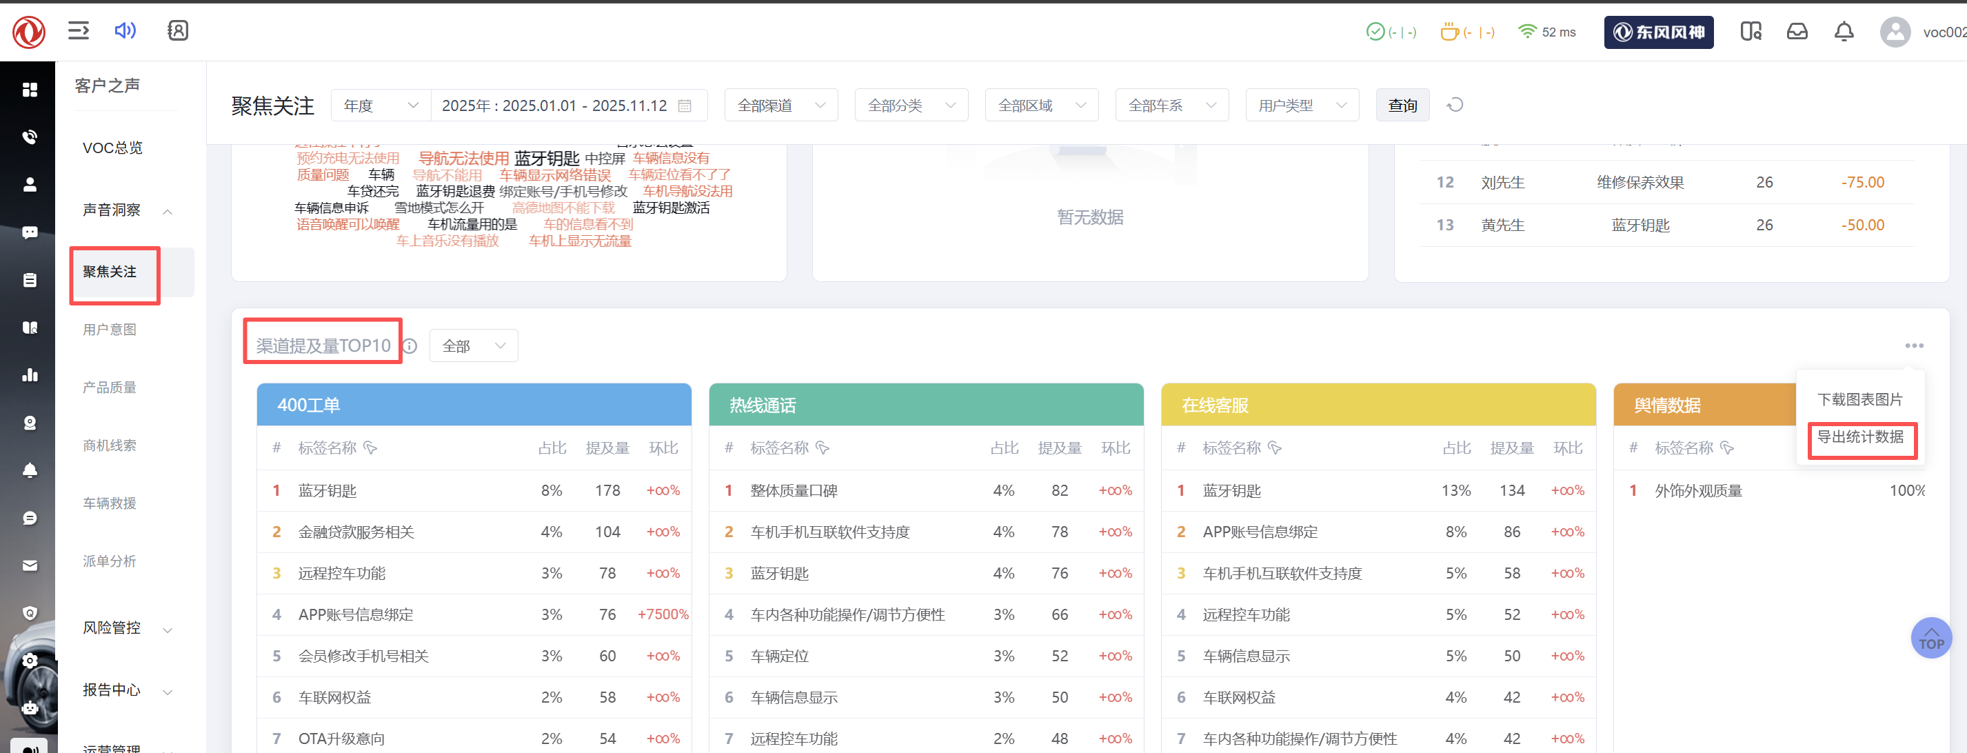Click the reset refresh icon beside 查询

pyautogui.click(x=1455, y=106)
